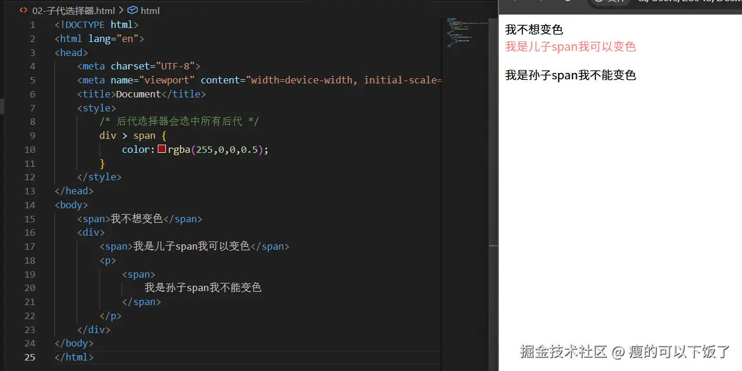Place cursor on the <!DOCTYPE html> line
This screenshot has height=371, width=742.
[96, 25]
